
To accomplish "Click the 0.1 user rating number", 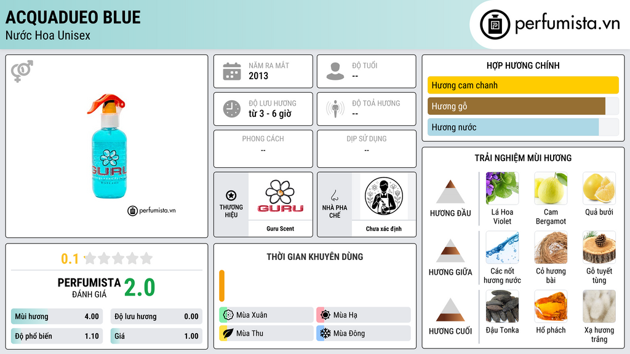I will click(70, 259).
